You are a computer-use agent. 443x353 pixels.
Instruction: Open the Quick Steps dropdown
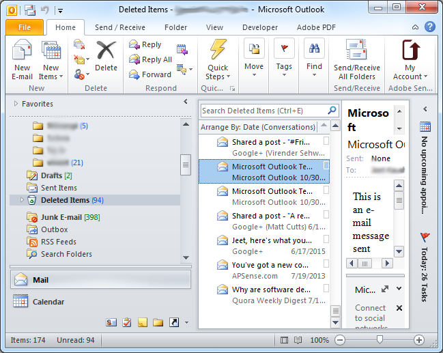(x=218, y=76)
